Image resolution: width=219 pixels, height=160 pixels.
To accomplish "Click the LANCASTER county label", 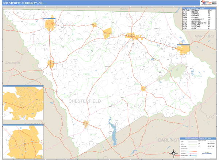I will [12, 63].
